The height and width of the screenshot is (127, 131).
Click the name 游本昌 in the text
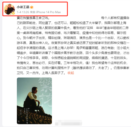point(21,43)
